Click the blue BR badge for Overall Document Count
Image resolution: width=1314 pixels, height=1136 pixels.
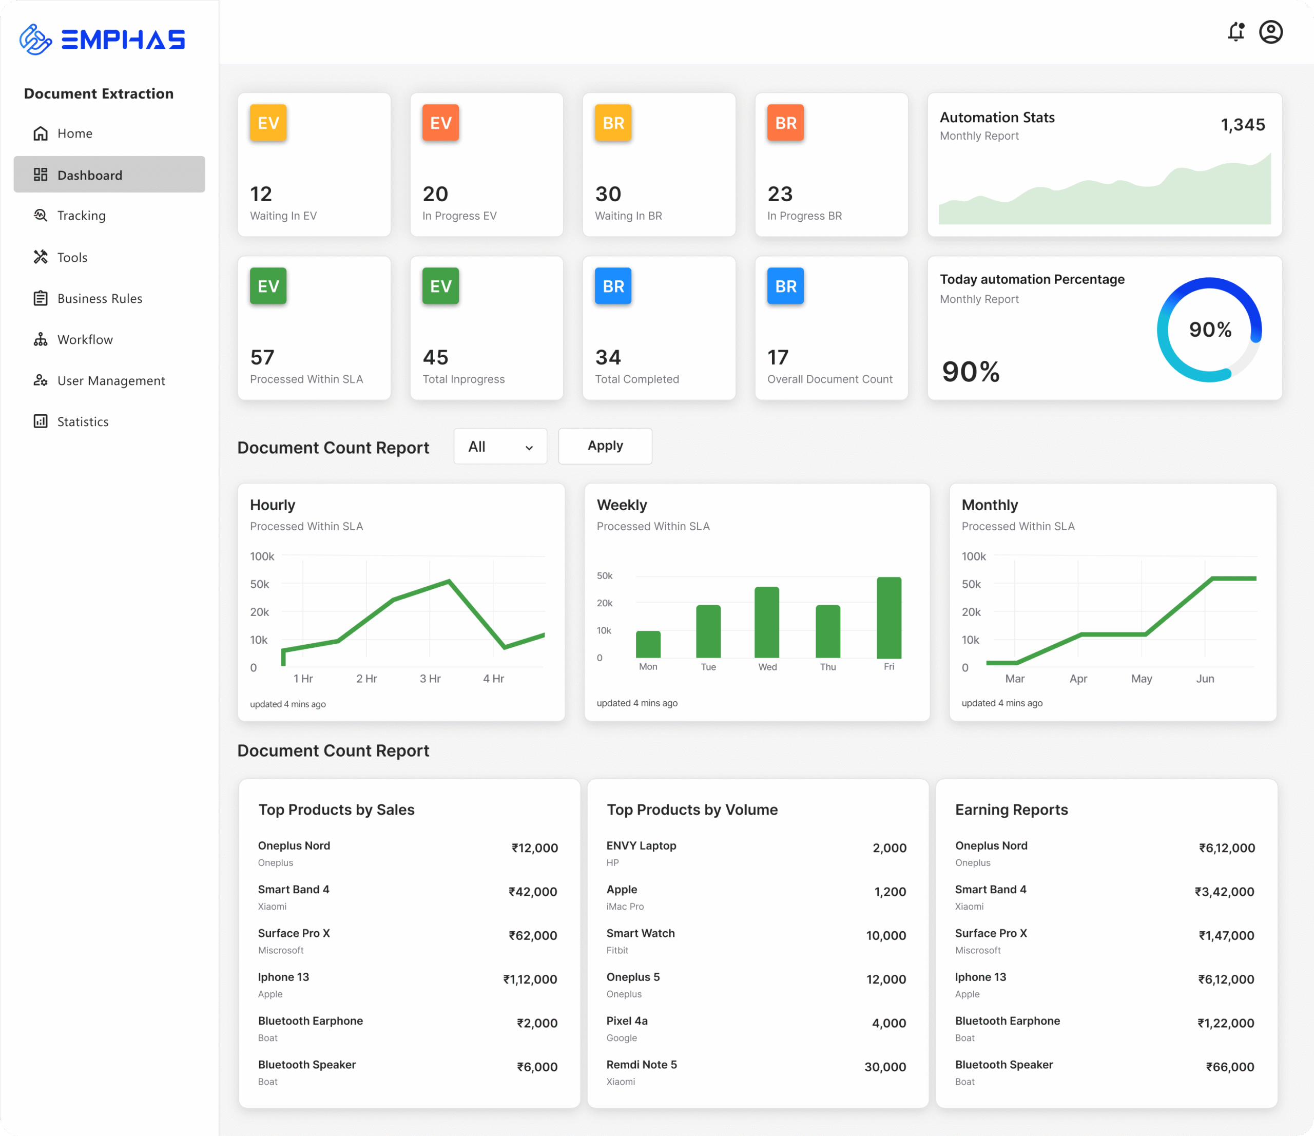pos(786,286)
